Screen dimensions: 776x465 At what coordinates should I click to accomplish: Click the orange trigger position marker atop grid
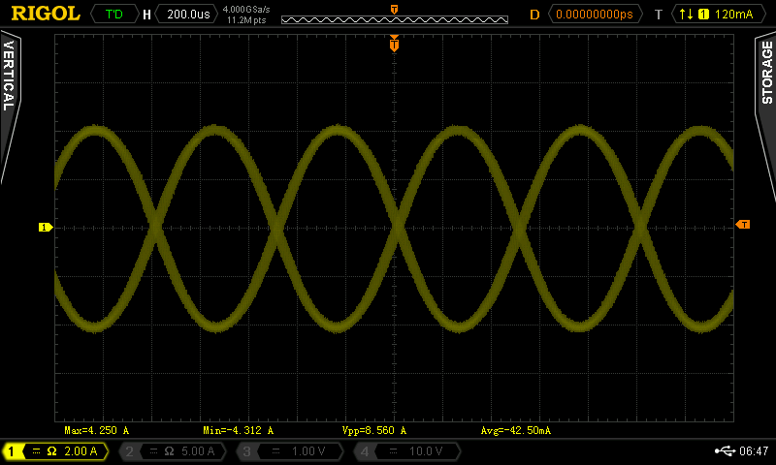click(x=394, y=44)
